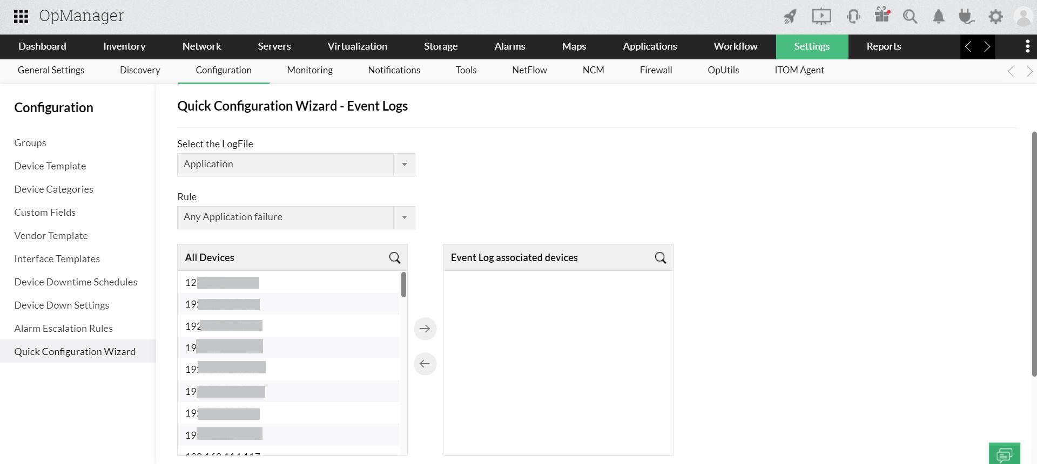Remove device using the left arrow button
Viewport: 1037px width, 464px height.
coord(425,364)
